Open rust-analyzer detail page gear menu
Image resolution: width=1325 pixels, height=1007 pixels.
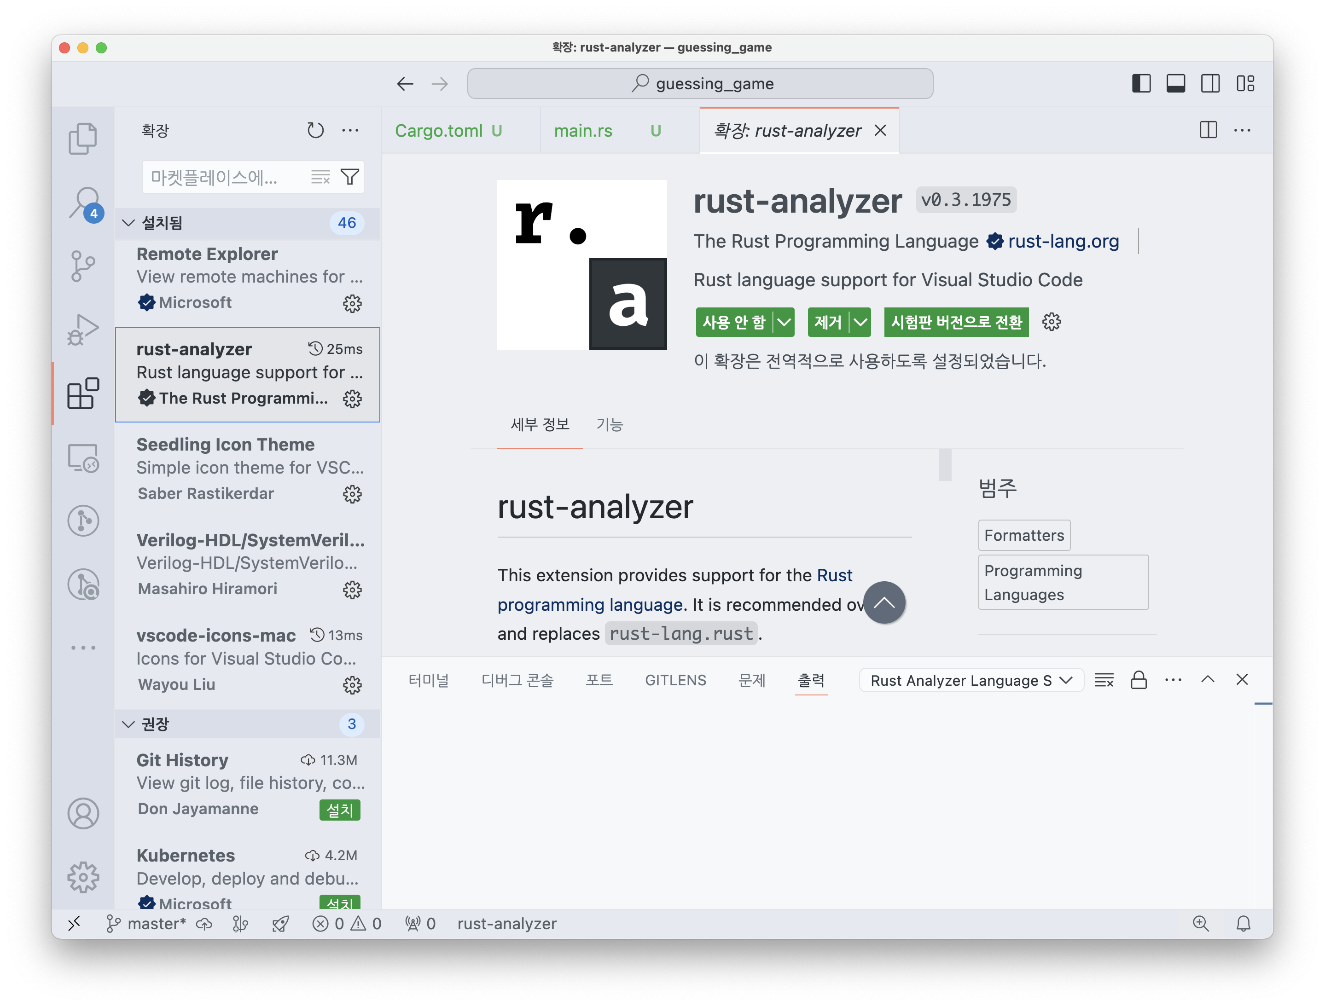[x=1051, y=322]
